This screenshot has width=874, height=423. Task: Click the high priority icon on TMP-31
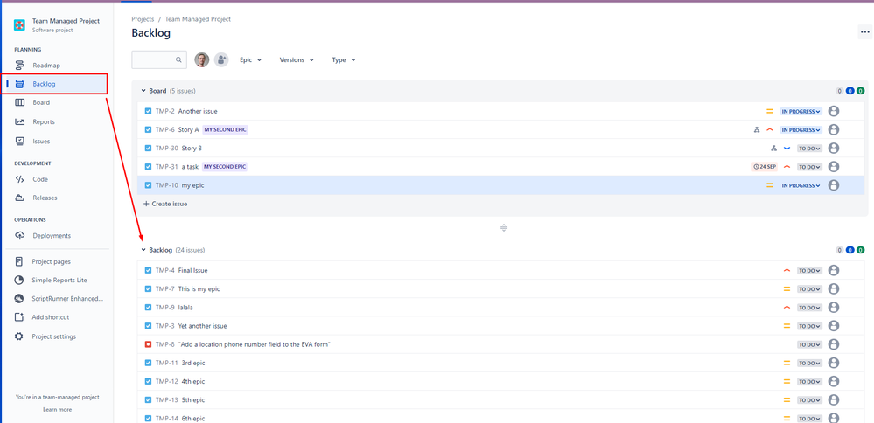tap(787, 166)
